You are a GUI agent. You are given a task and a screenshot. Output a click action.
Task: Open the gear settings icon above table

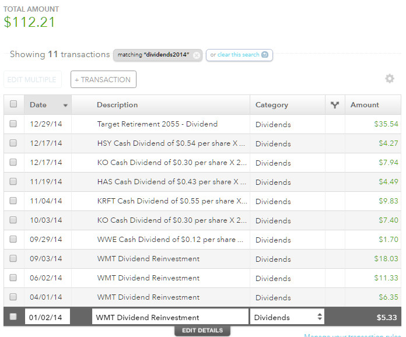390,79
